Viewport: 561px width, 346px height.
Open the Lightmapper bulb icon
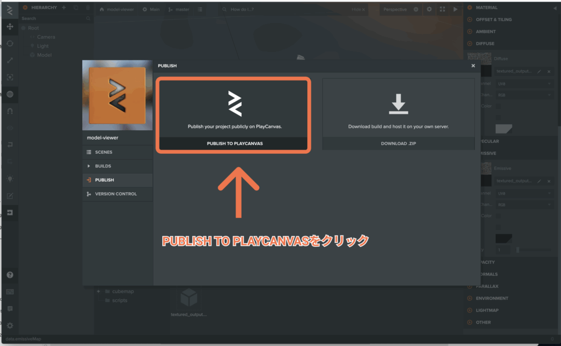[x=10, y=178]
